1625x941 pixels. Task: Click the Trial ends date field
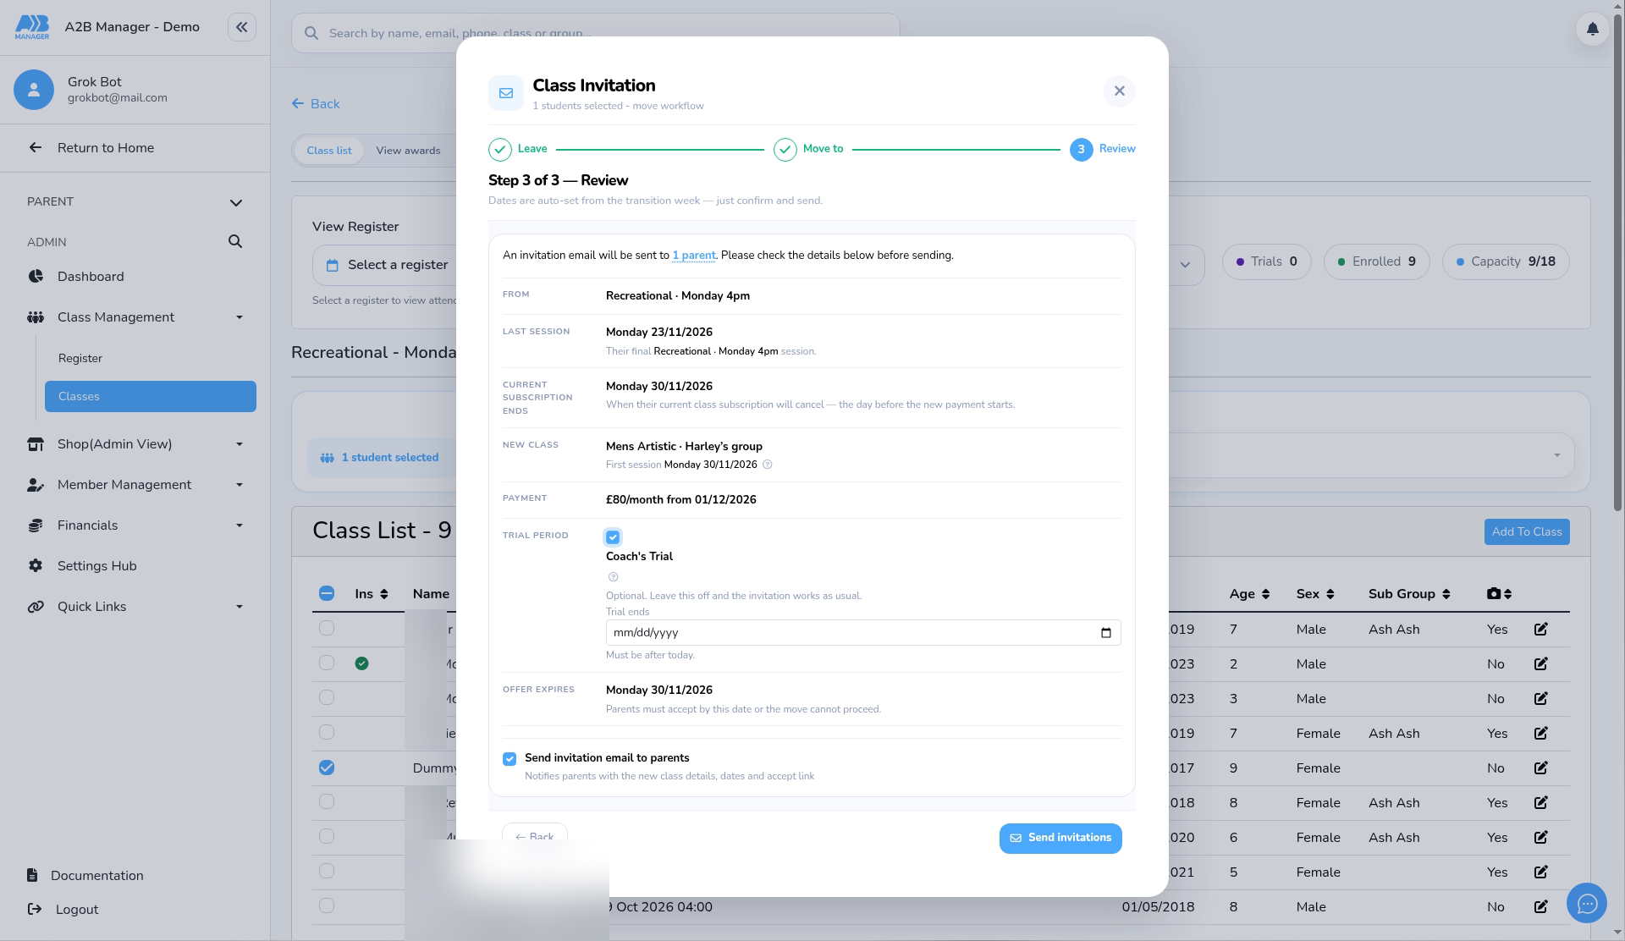coord(863,633)
